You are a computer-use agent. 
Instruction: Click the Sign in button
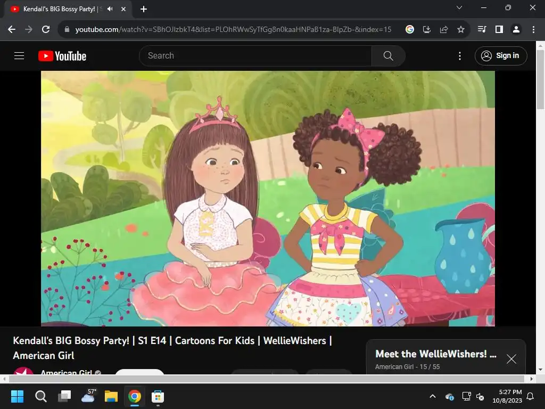(501, 55)
